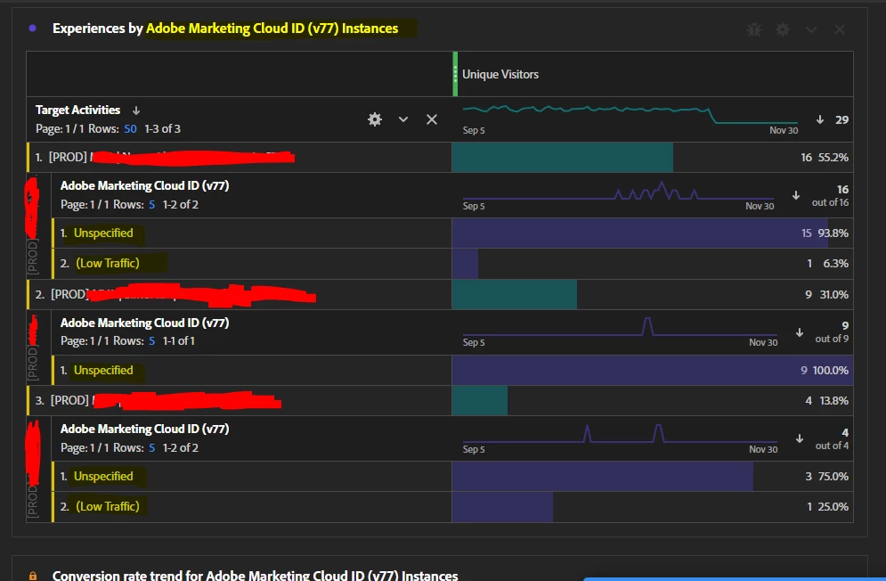Select Unique Visitors column header
This screenshot has height=581, width=886.
pos(500,74)
